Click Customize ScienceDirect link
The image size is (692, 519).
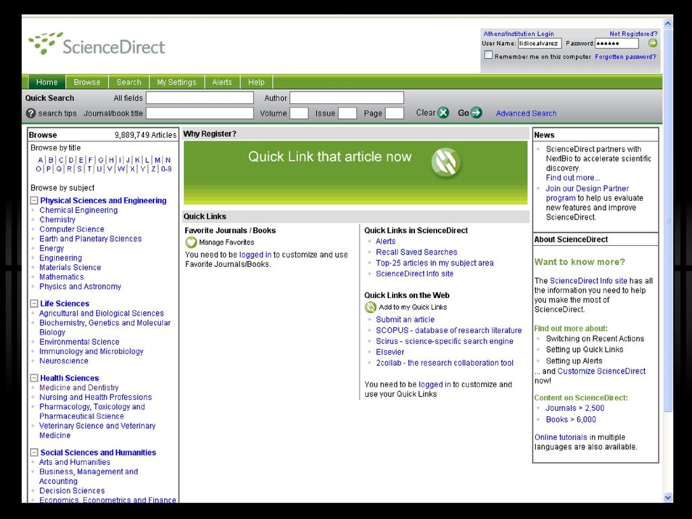(601, 371)
